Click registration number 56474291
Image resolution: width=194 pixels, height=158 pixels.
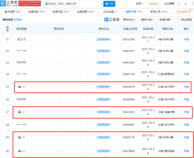point(129,112)
